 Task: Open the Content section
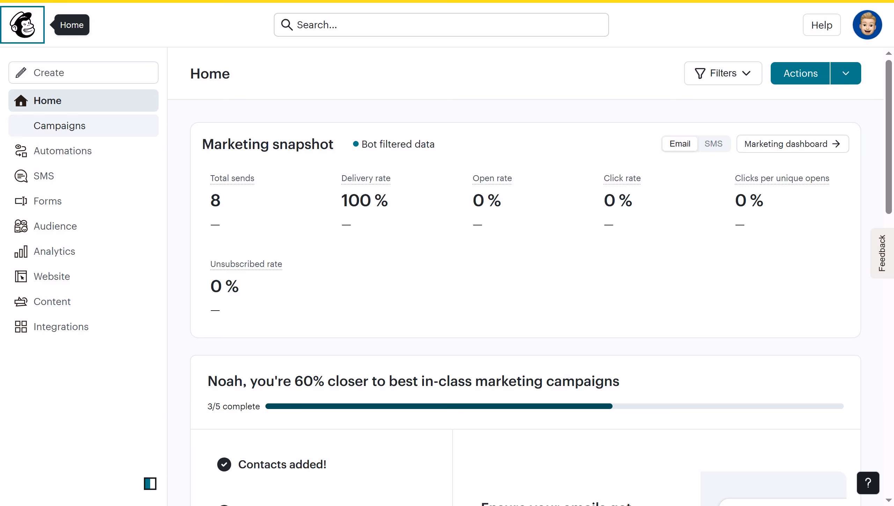pos(83,302)
